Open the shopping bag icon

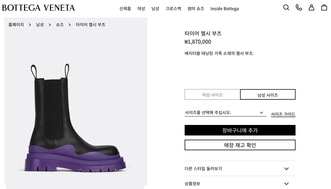324,8
